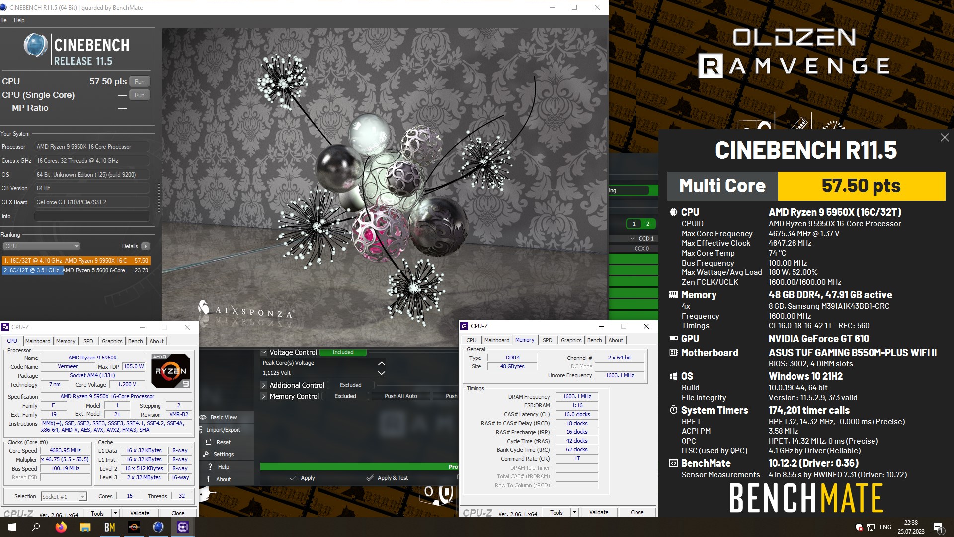The height and width of the screenshot is (537, 954).
Task: Switch to CPU tab in right CPU-Z
Action: 471,340
